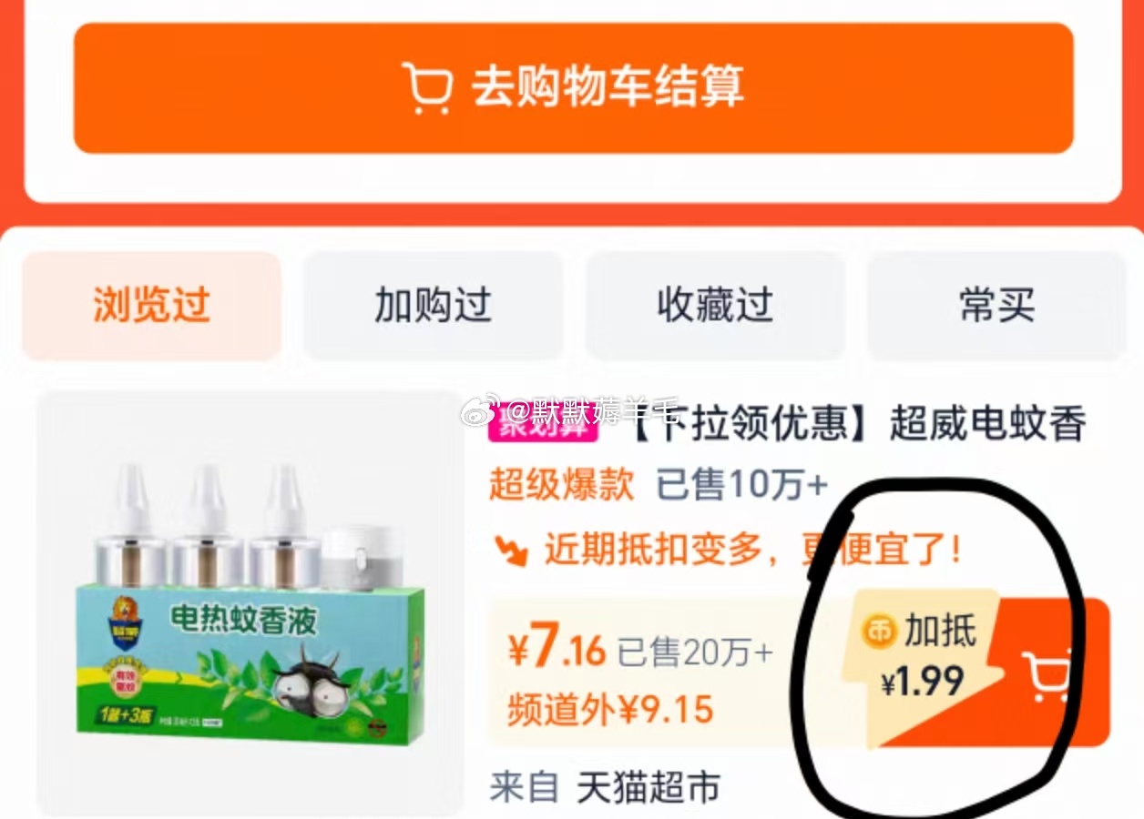Click the pink 聚划算 badge

543,425
